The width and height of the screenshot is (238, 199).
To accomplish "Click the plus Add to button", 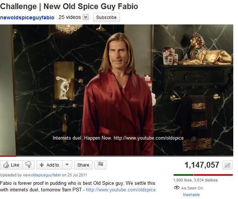I will [x=49, y=165].
